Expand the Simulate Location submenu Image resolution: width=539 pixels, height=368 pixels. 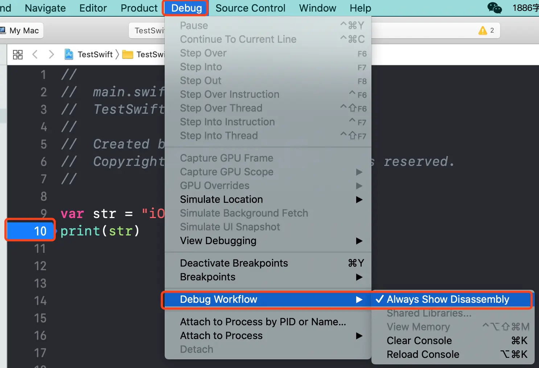pos(268,200)
